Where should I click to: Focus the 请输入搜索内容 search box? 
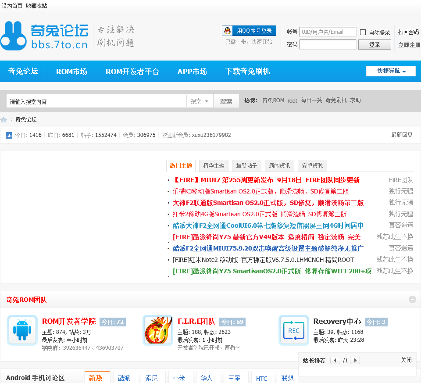[96, 101]
